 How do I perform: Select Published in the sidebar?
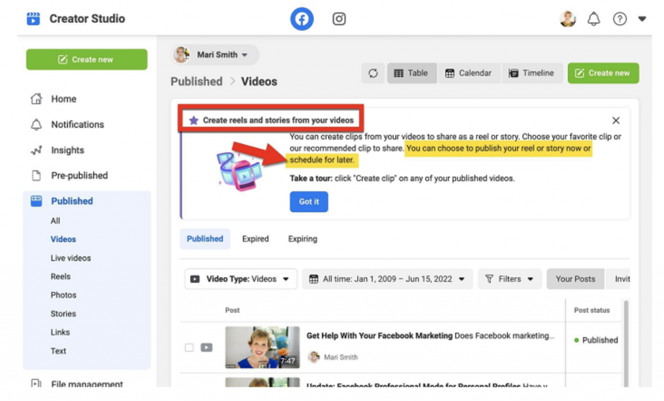tap(71, 201)
